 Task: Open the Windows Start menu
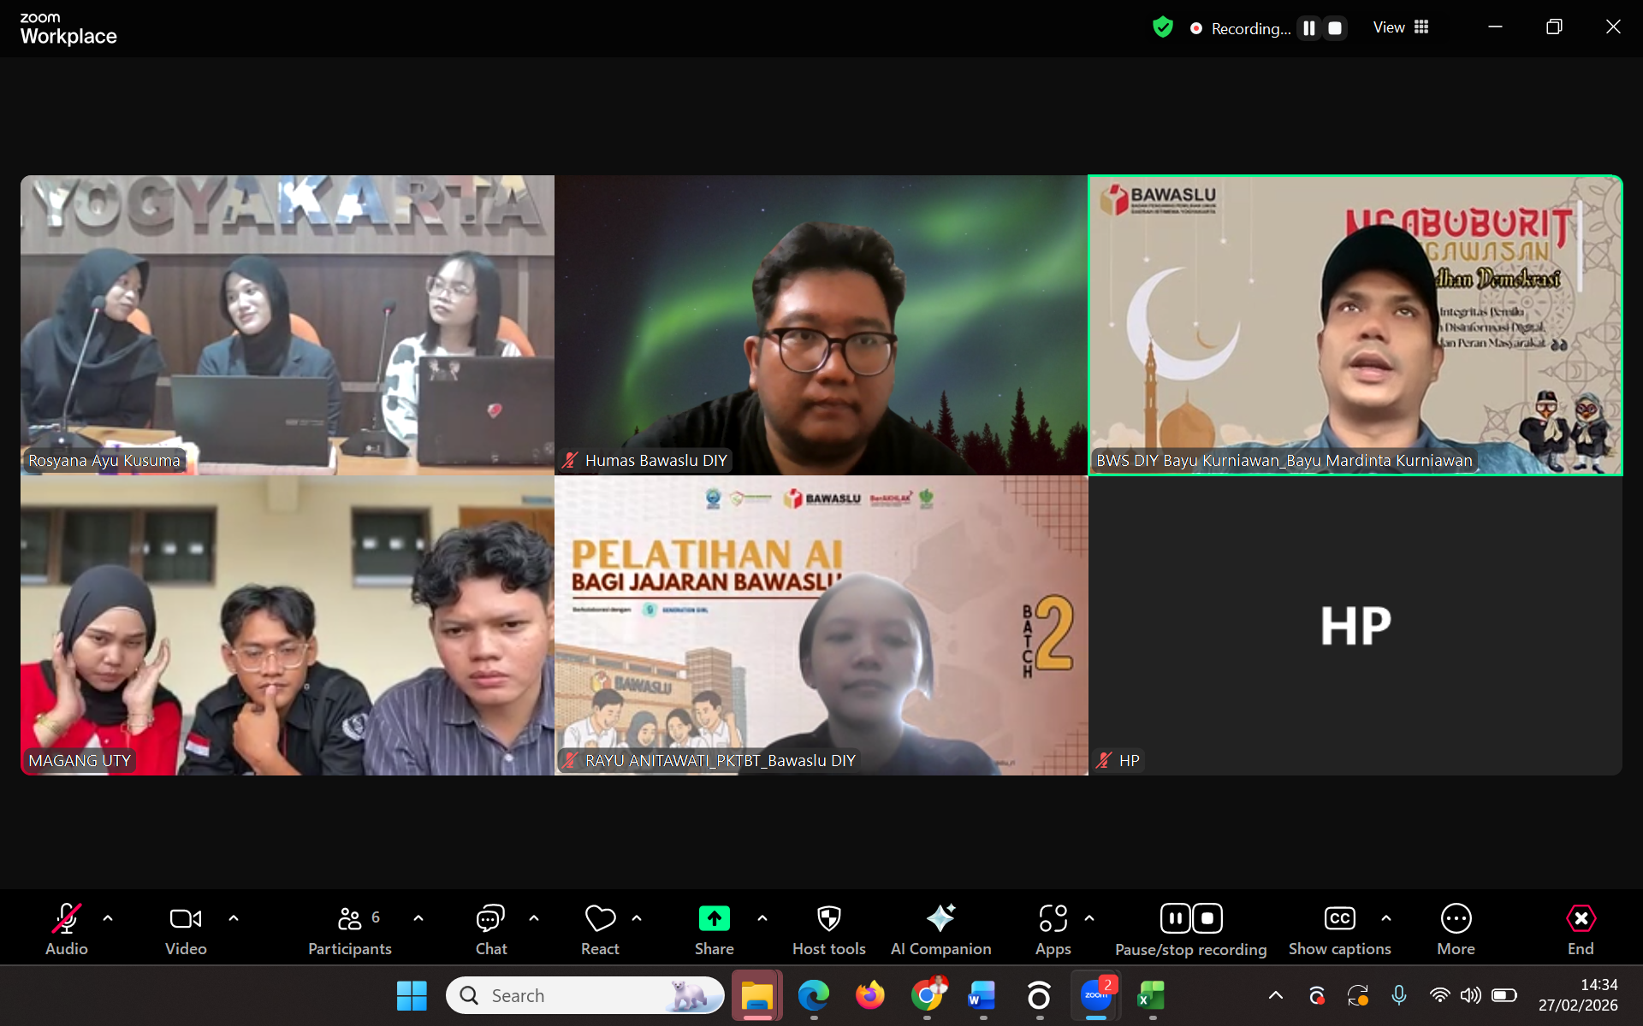412,995
